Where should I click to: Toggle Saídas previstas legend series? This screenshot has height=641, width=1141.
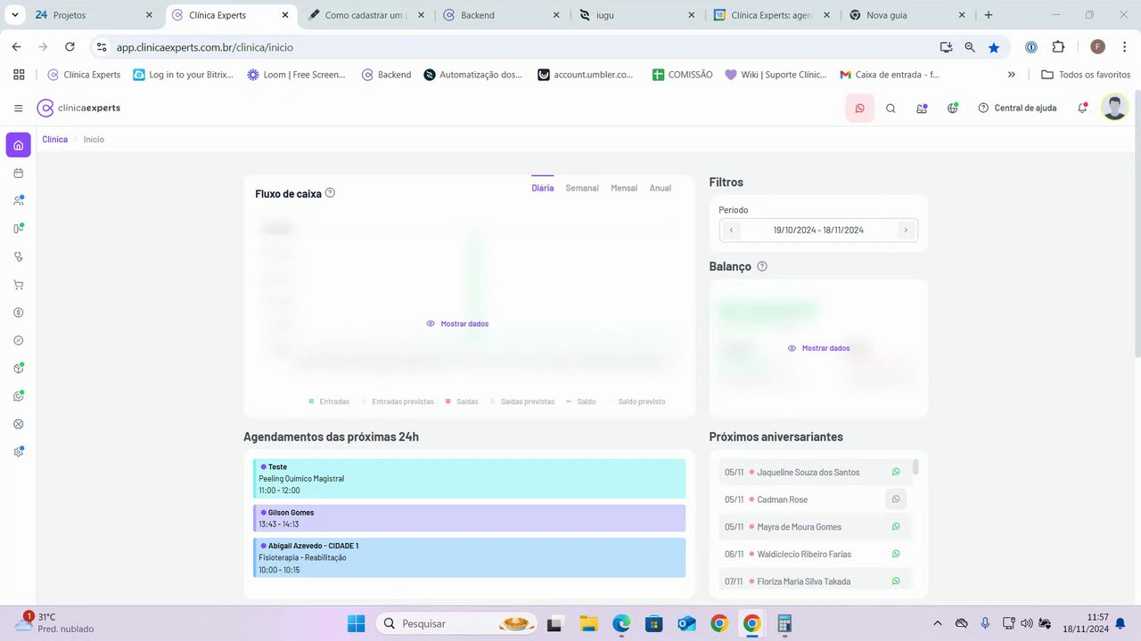(522, 402)
